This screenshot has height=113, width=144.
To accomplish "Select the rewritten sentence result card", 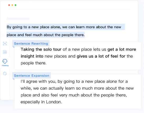I will tap(78, 56).
